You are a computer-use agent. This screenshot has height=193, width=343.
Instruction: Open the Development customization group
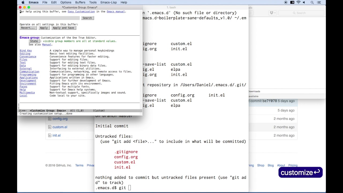tap(28, 80)
